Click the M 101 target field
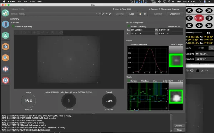 click(x=201, y=48)
